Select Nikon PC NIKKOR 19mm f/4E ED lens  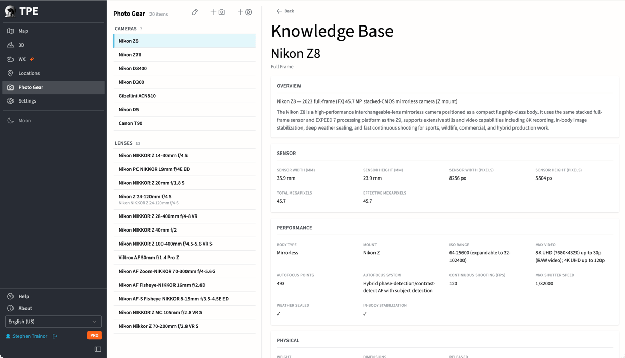(184, 169)
